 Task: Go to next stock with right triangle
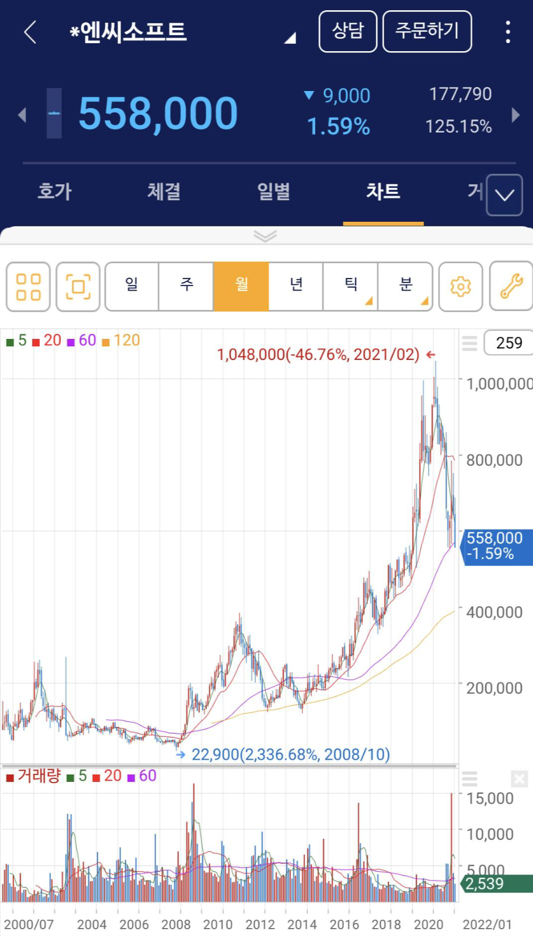coord(515,115)
